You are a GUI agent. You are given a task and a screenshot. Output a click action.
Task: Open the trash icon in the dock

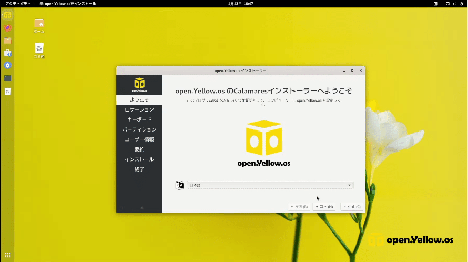coord(7,92)
